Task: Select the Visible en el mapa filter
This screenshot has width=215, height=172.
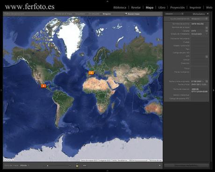Action: click(64, 14)
